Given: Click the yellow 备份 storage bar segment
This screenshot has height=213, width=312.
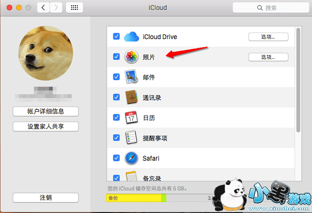Looking at the screenshot, I should (134, 198).
